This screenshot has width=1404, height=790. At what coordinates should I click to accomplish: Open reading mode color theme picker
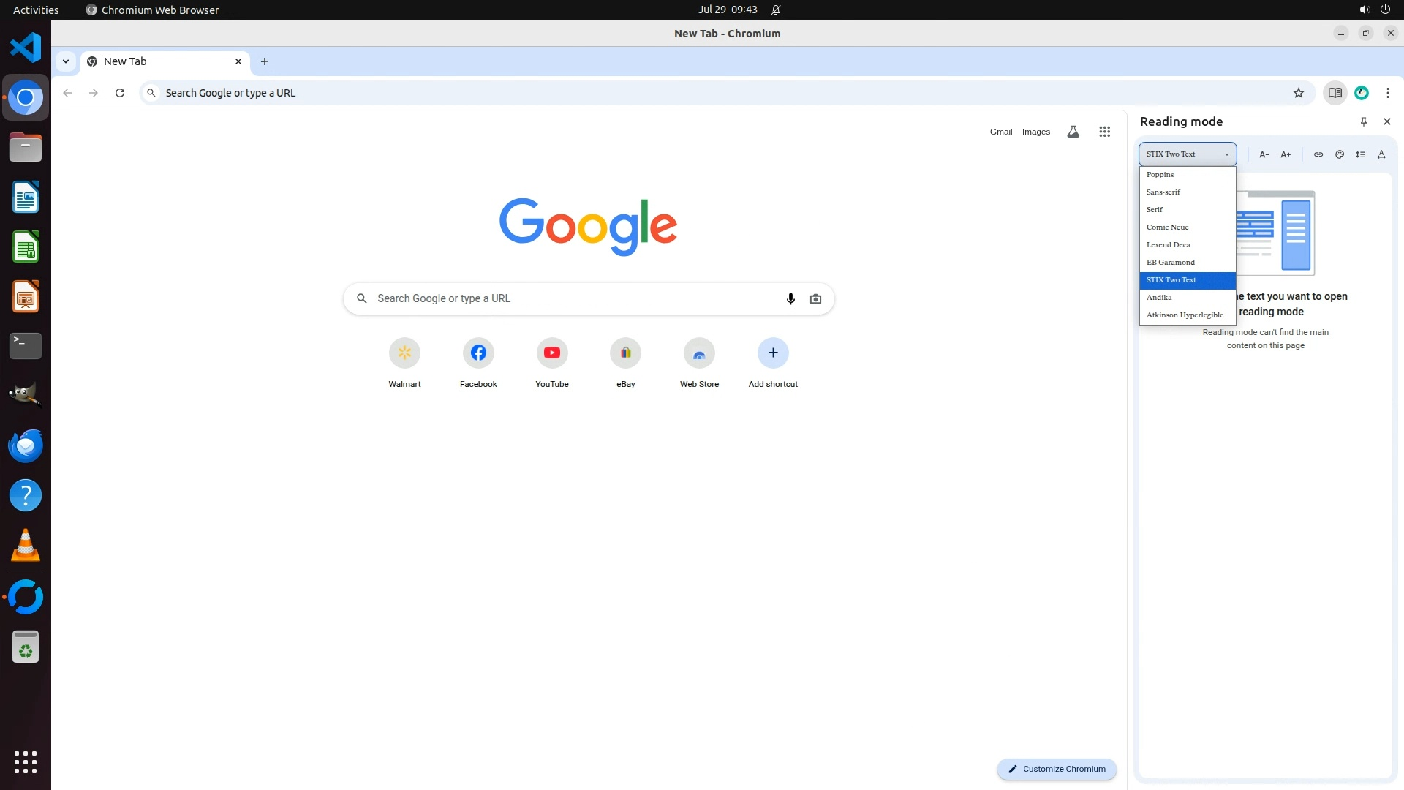(1339, 154)
